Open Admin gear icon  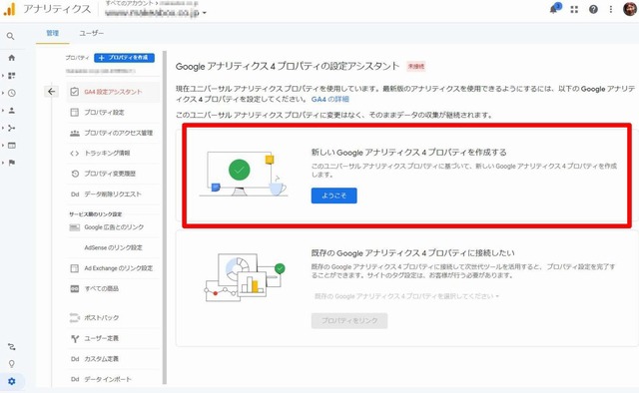11,382
